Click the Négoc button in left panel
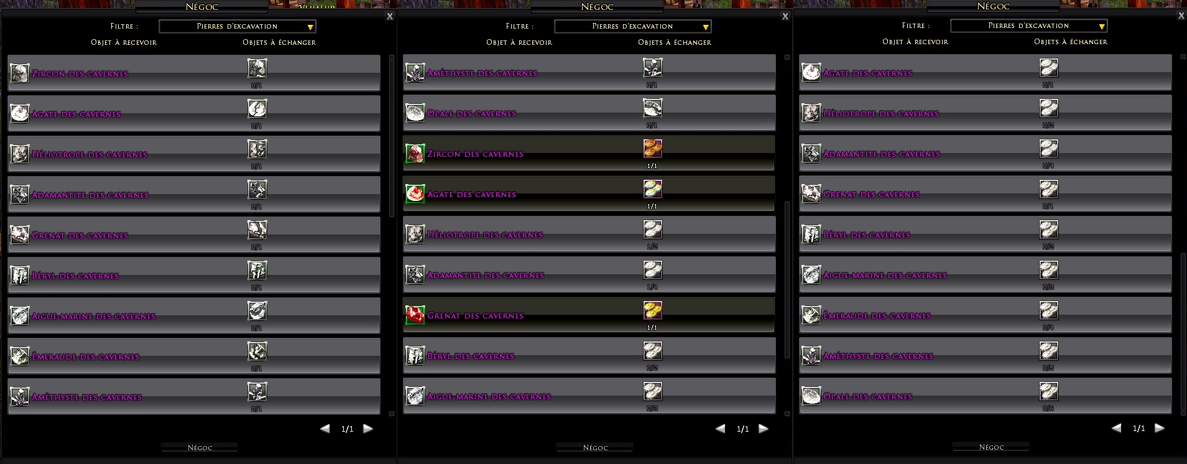The width and height of the screenshot is (1187, 464). [x=200, y=447]
